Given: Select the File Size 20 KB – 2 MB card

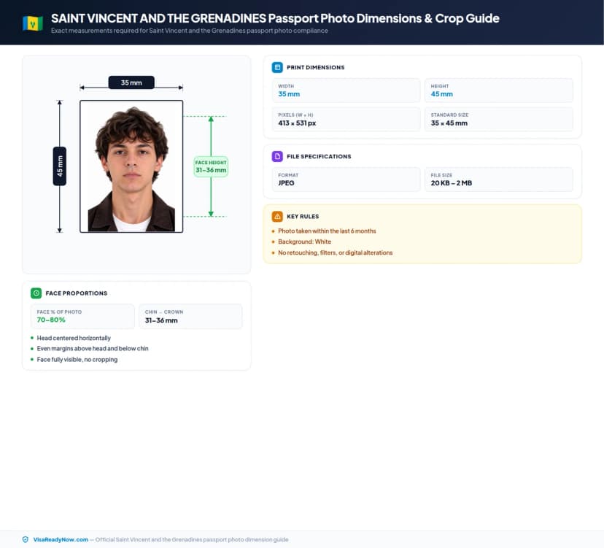Looking at the screenshot, I should (x=498, y=180).
